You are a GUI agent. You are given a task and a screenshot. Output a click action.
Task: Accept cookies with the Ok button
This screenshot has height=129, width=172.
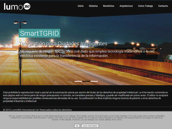pos(77,126)
